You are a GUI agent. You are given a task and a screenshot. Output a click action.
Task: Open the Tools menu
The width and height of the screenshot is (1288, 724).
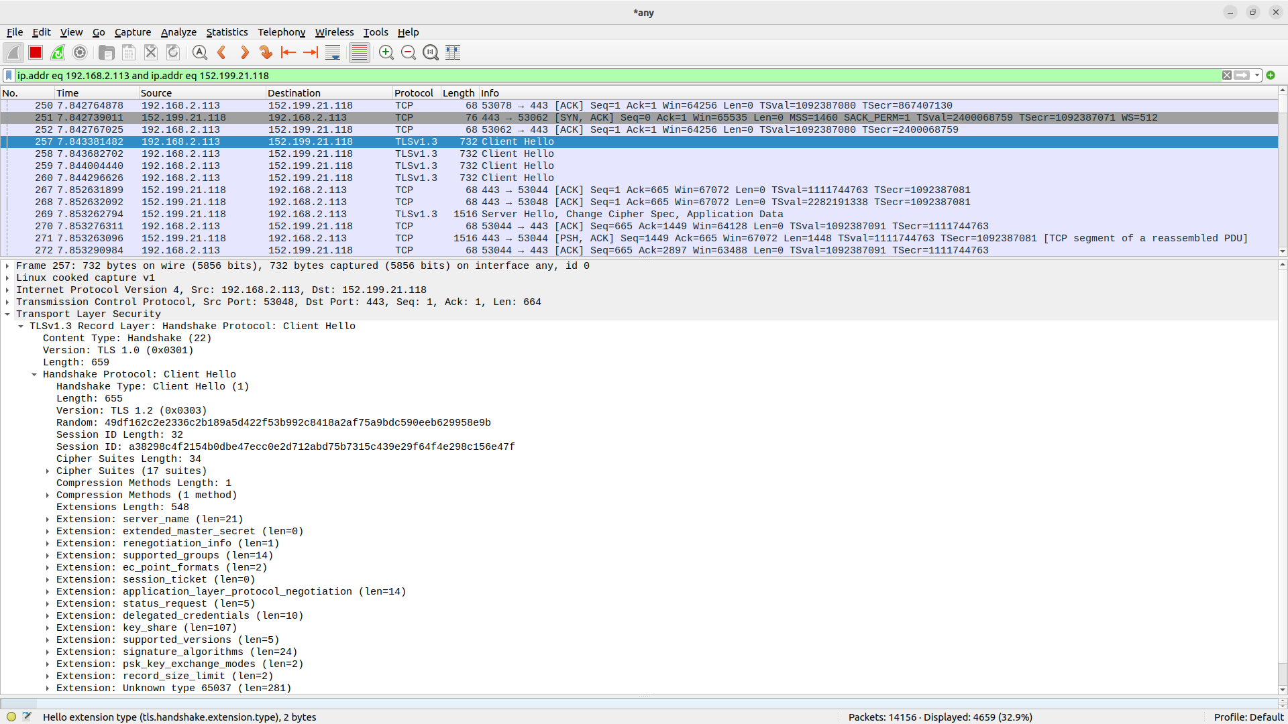click(376, 32)
